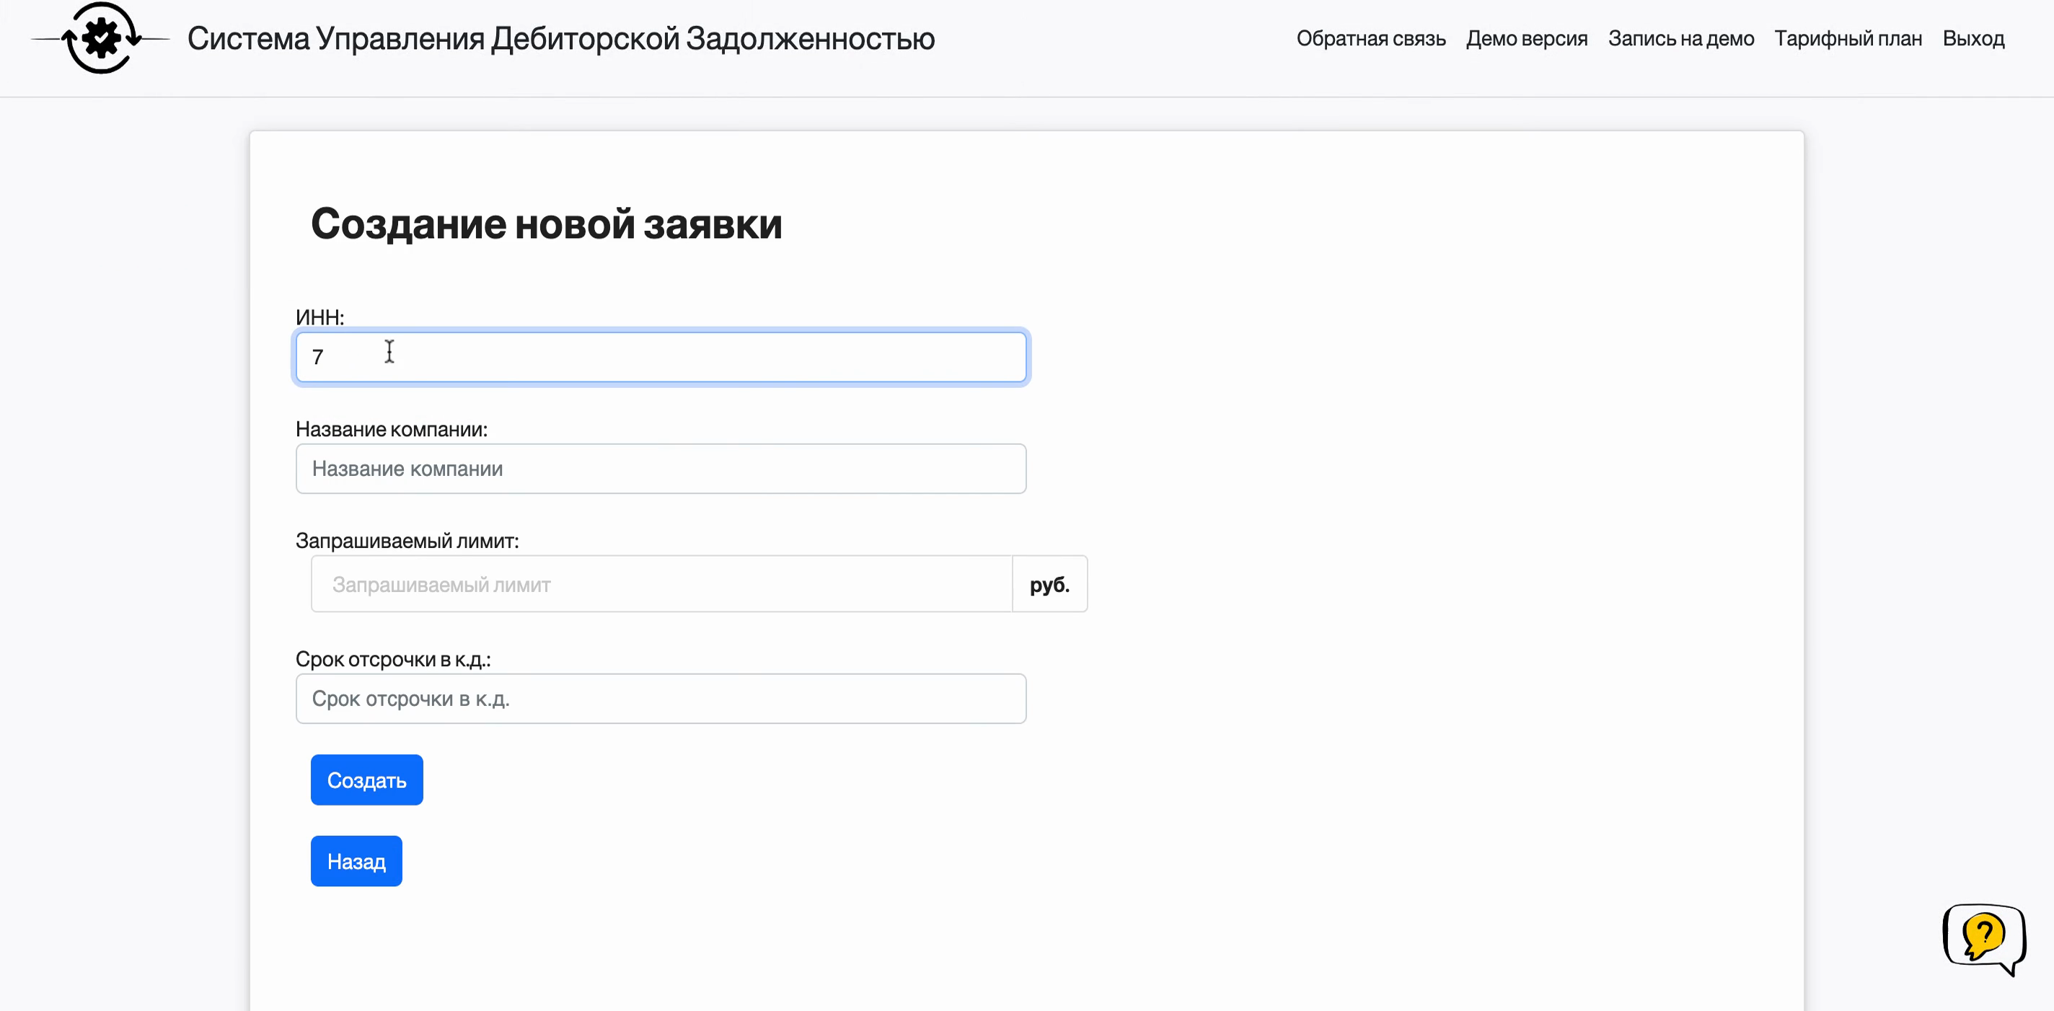Image resolution: width=2054 pixels, height=1011 pixels.
Task: Click the Название компании input field
Action: pos(660,469)
